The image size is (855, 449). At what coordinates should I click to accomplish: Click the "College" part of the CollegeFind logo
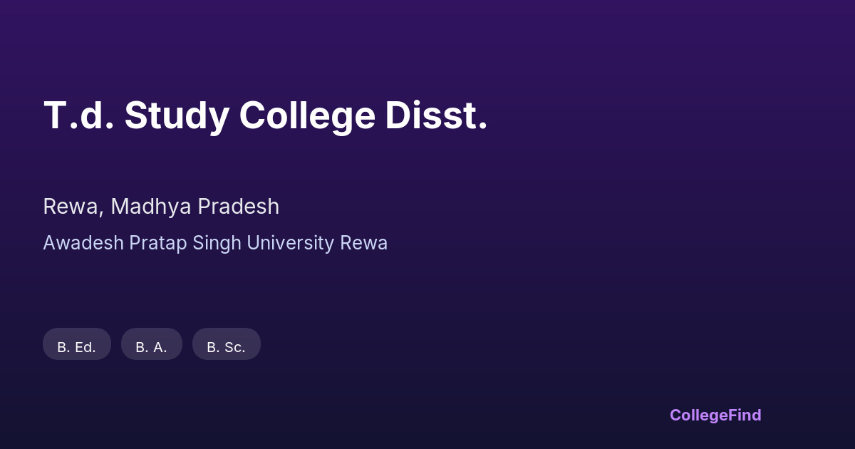[x=697, y=415]
